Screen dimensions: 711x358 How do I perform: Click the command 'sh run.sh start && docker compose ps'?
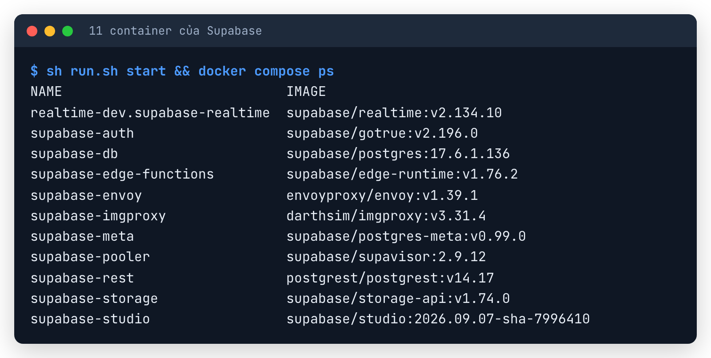click(190, 71)
